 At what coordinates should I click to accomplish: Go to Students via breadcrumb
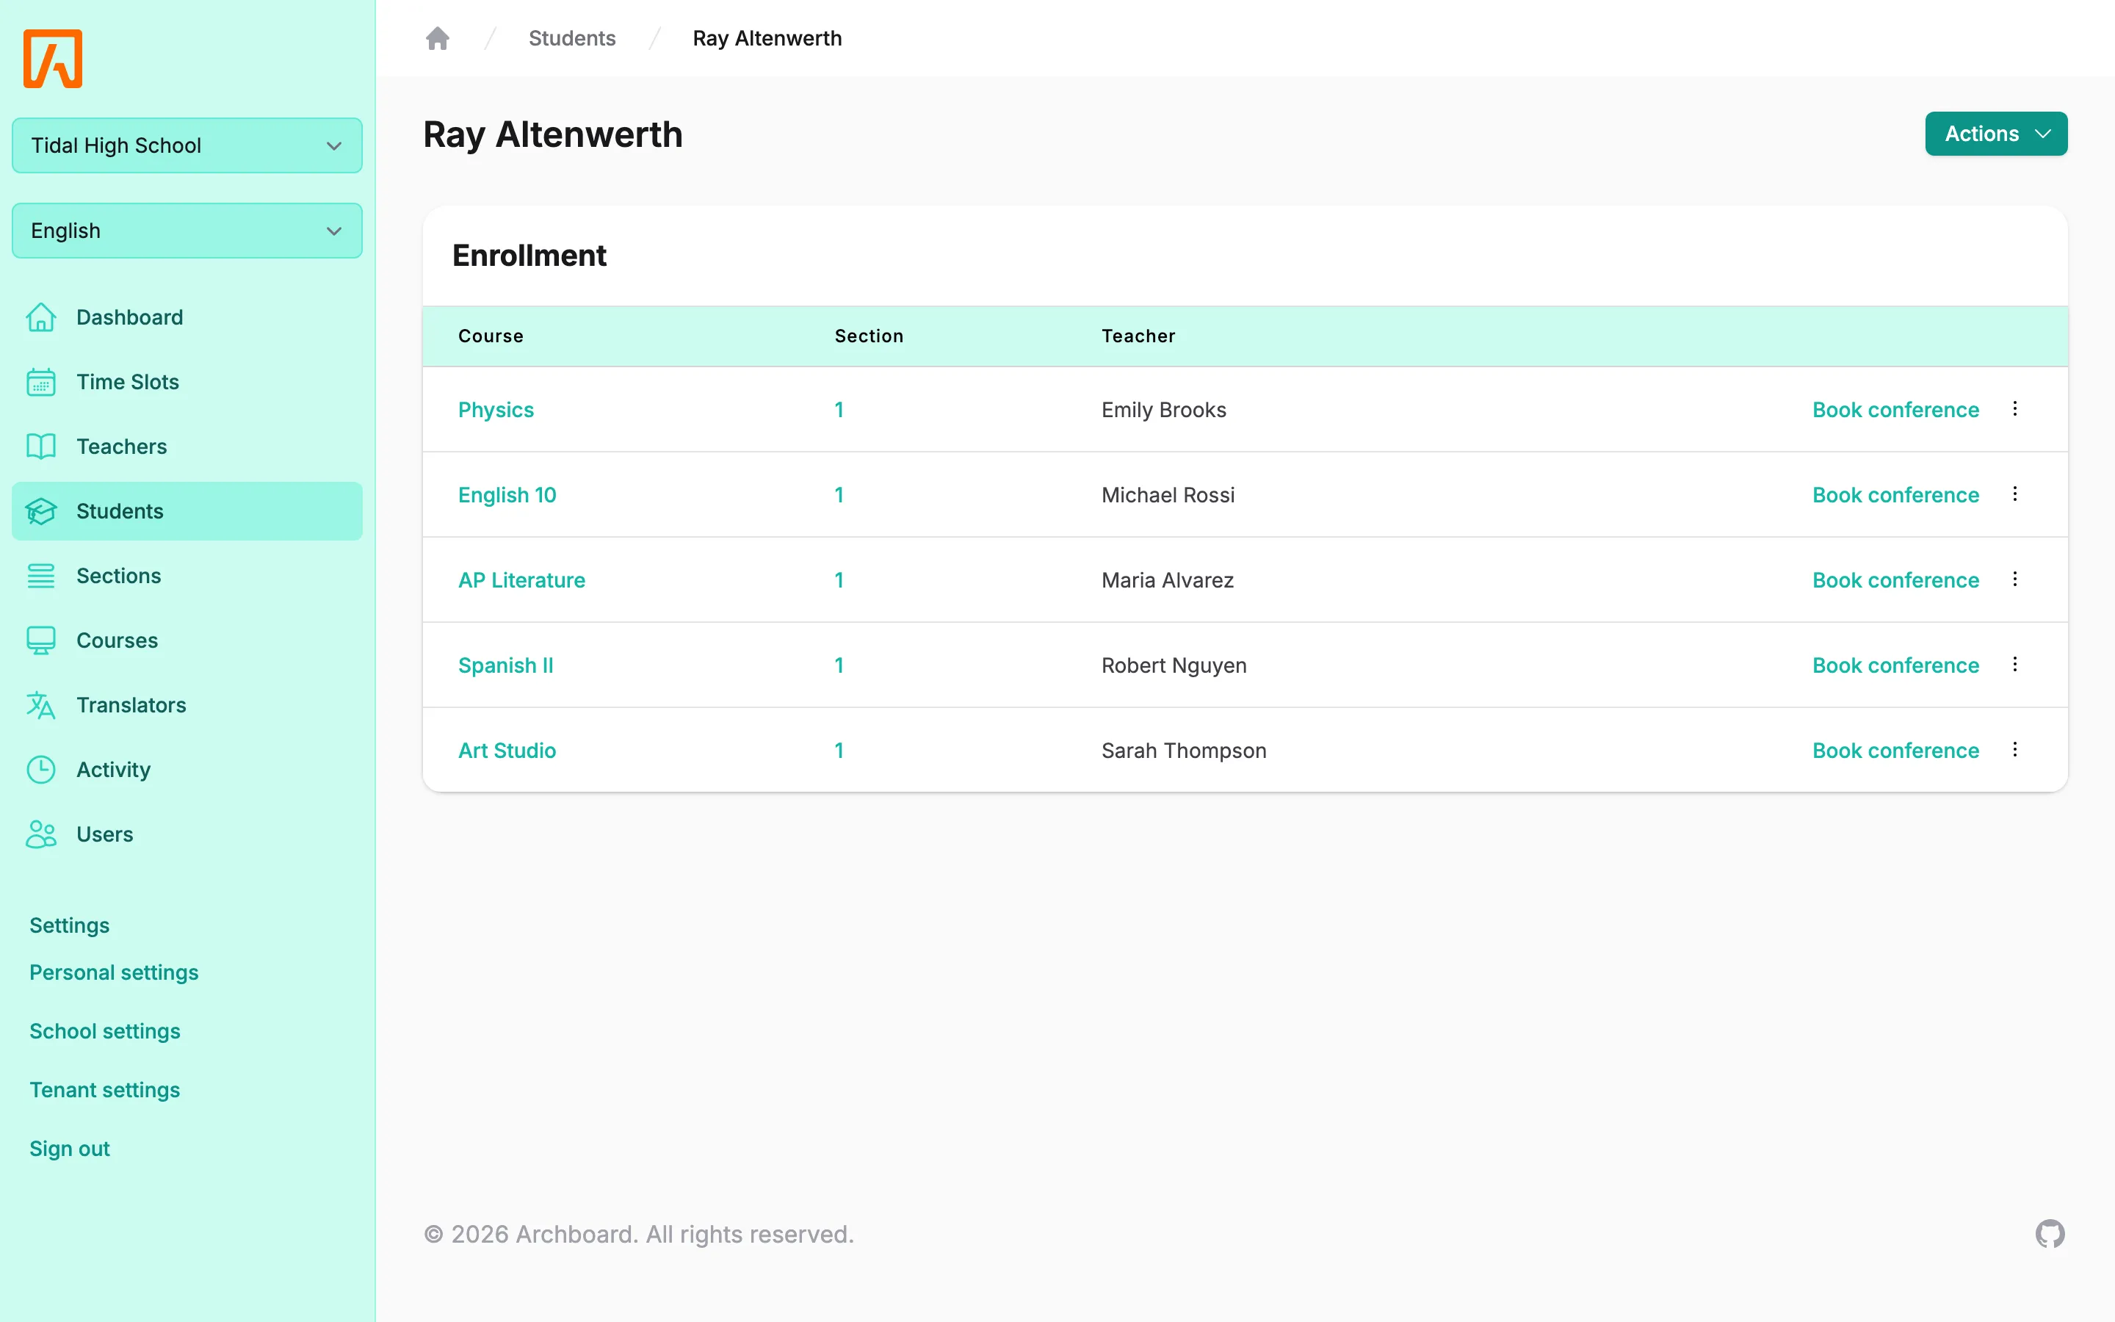tap(571, 38)
